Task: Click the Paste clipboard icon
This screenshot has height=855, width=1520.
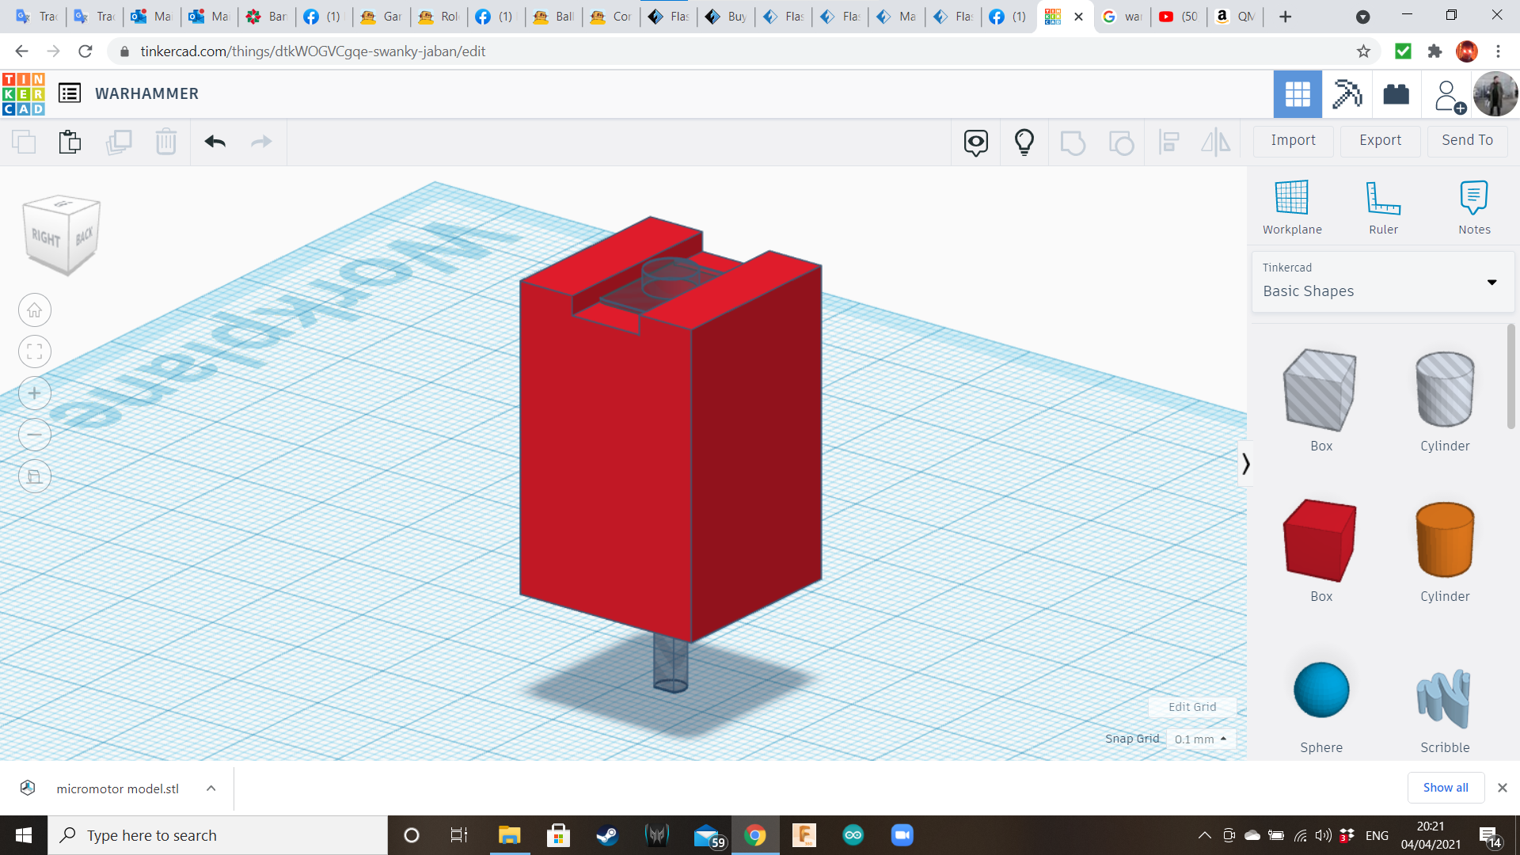Action: [70, 142]
